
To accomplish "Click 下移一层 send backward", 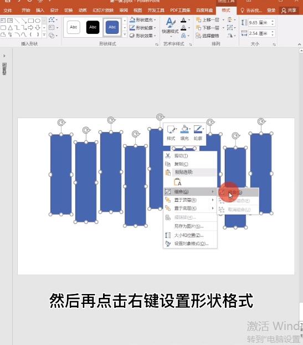I will pyautogui.click(x=208, y=28).
